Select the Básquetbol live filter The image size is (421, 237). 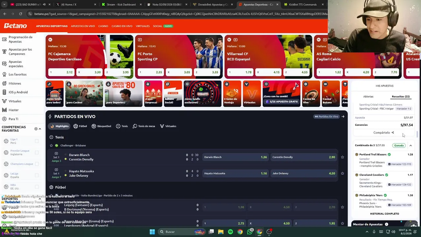tap(101, 126)
